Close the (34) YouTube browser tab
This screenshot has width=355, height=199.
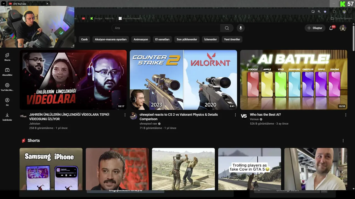pos(47,4)
